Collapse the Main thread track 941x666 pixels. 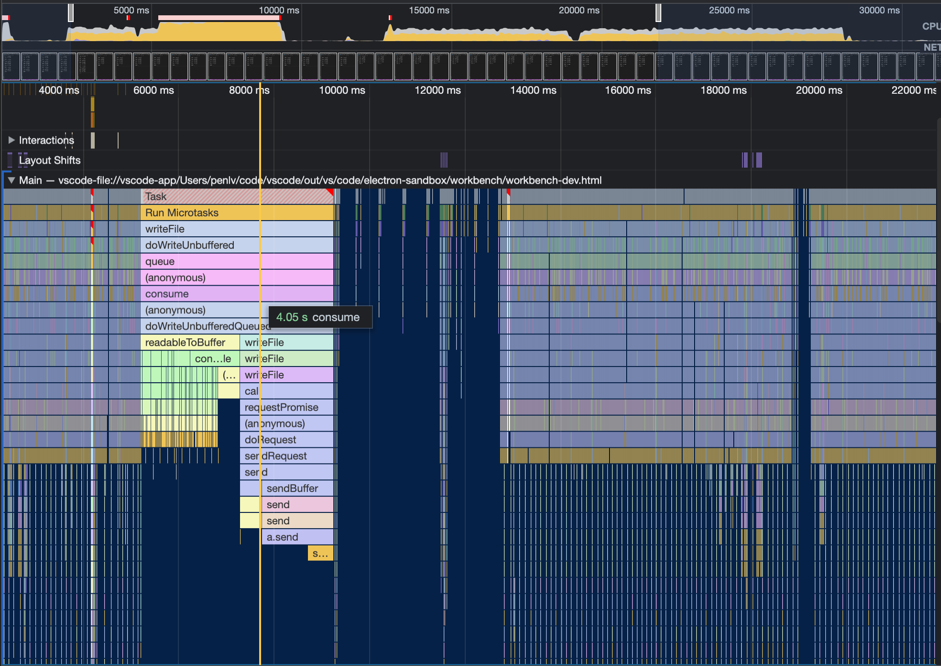coord(11,180)
